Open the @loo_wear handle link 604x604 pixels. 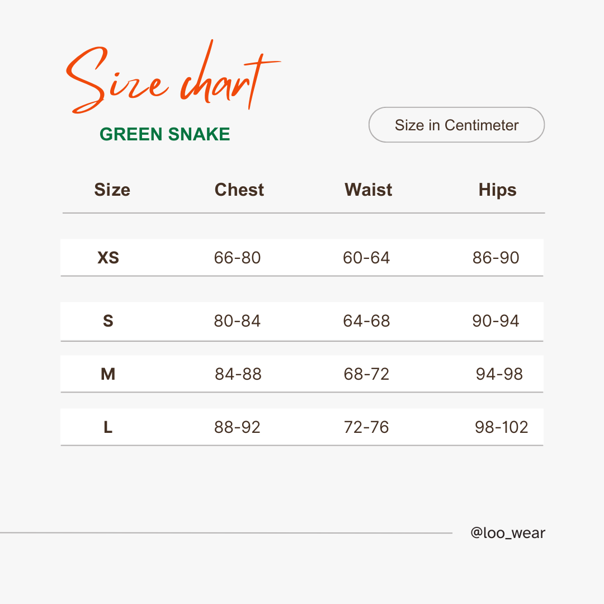coord(508,533)
